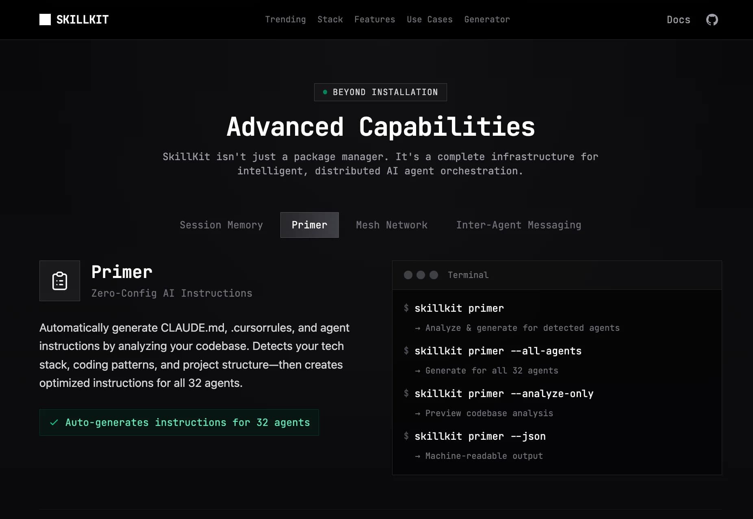Open the Inter-Agent Messaging tab
The height and width of the screenshot is (519, 753).
coord(519,225)
